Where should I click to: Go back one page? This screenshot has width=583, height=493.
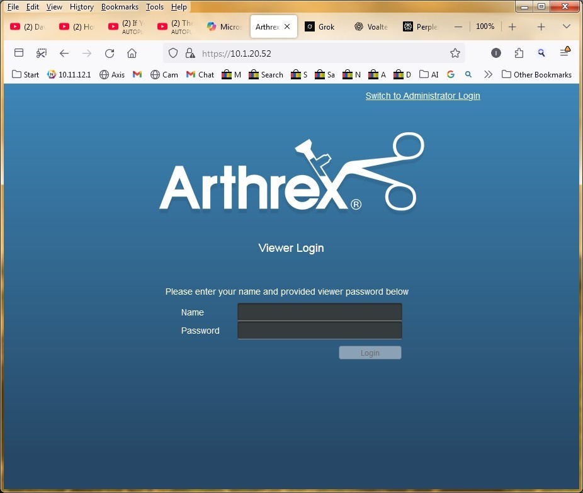(64, 53)
